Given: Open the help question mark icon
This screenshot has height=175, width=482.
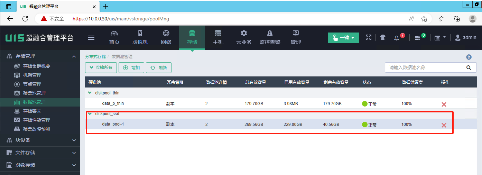Looking at the screenshot, I should (x=469, y=57).
